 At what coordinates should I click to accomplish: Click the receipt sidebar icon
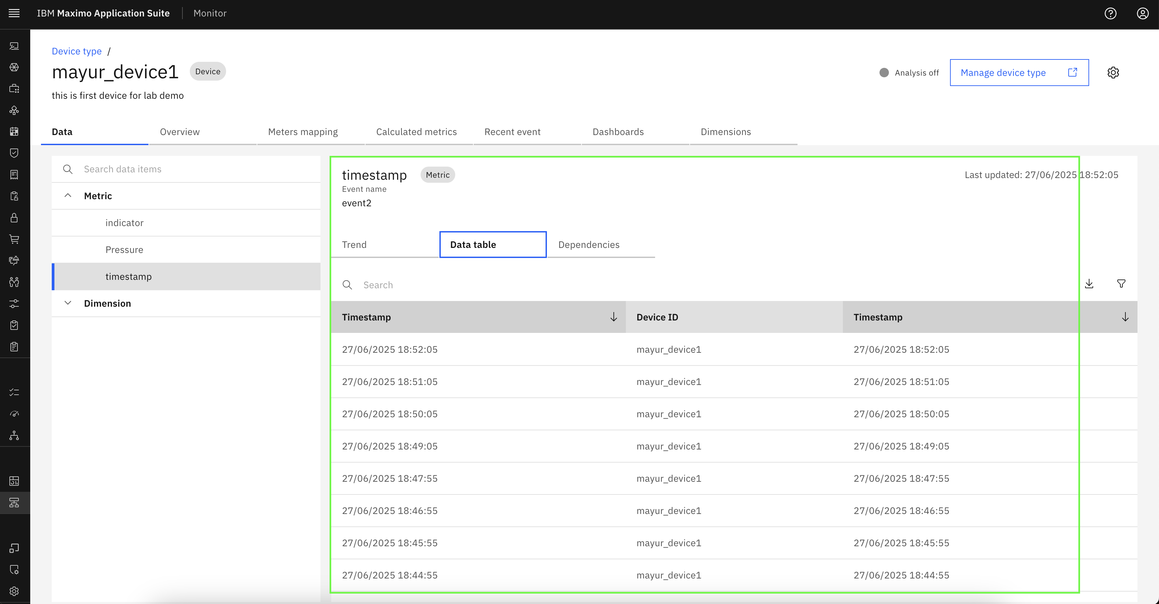tap(14, 174)
